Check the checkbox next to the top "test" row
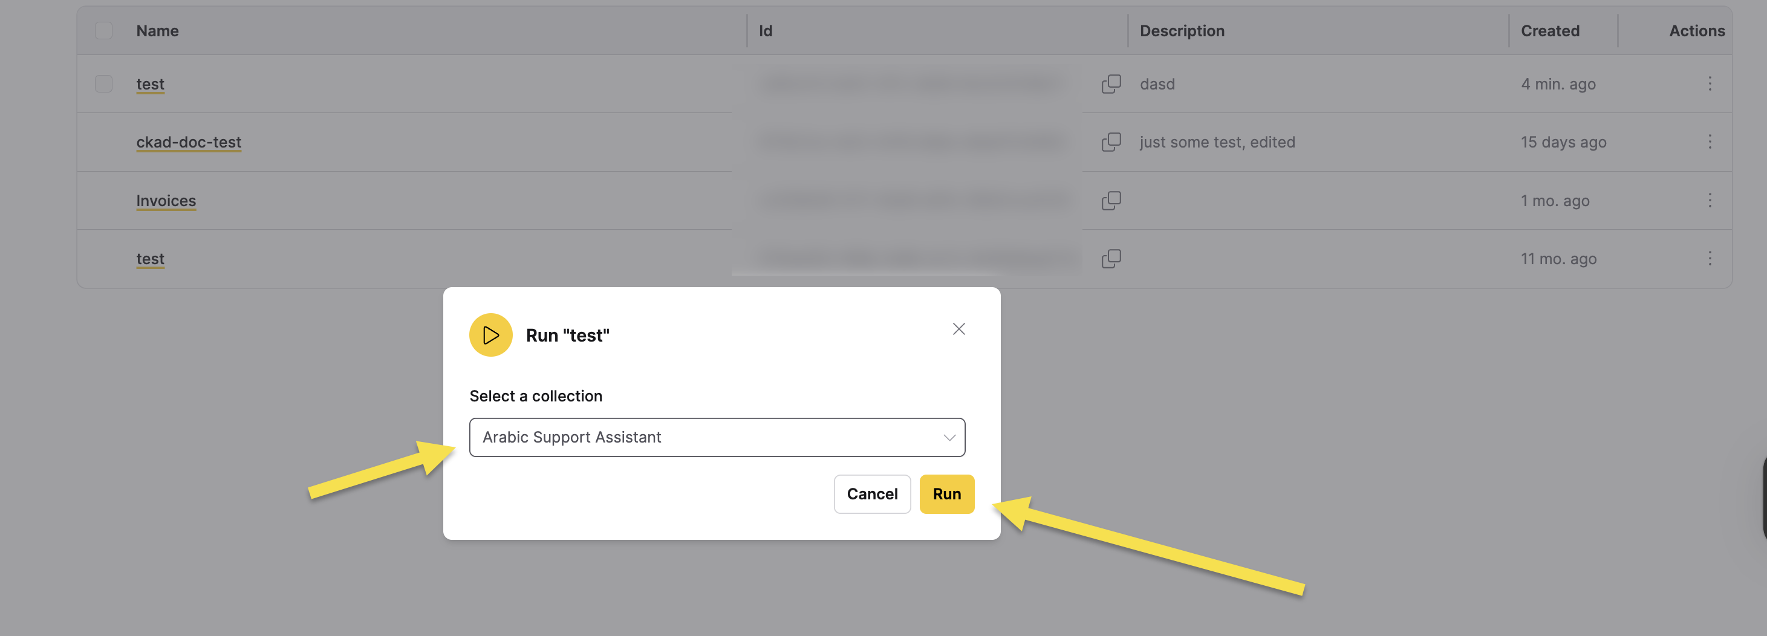The width and height of the screenshot is (1767, 636). (103, 83)
